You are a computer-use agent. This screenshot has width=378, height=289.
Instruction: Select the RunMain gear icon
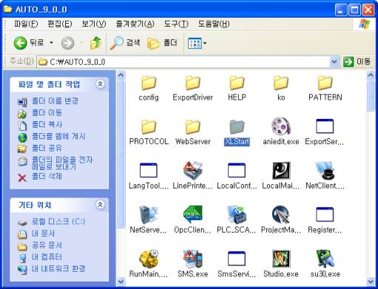149,259
